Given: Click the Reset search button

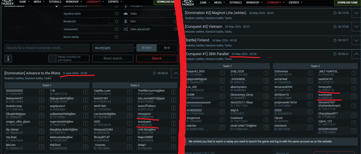Looking at the screenshot, I should click(113, 58).
